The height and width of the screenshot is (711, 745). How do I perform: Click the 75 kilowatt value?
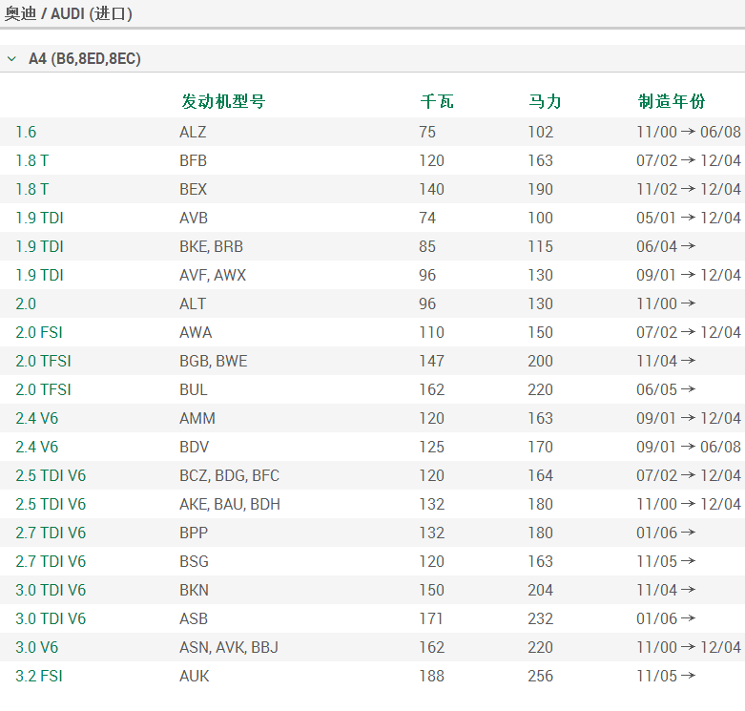click(x=427, y=132)
